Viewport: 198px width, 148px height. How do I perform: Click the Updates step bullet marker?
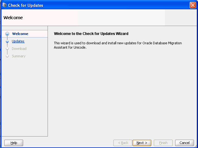tap(7, 41)
